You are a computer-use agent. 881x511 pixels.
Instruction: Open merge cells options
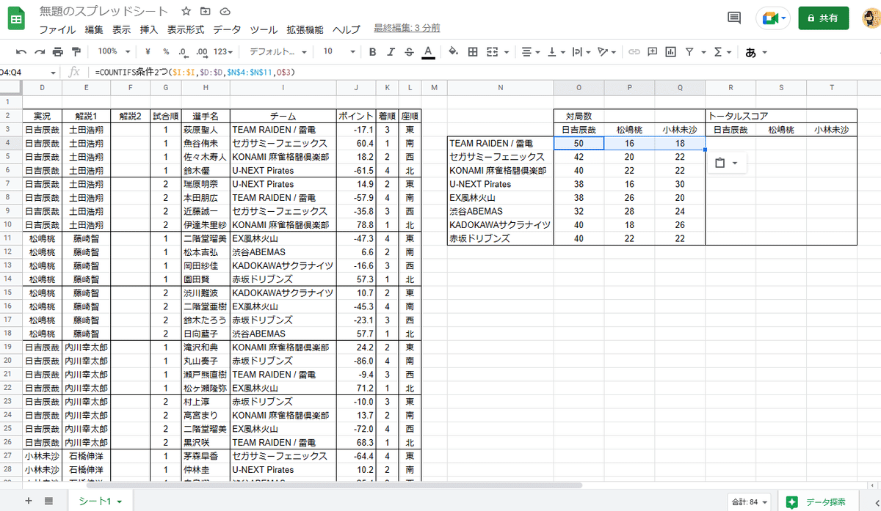[x=496, y=52]
